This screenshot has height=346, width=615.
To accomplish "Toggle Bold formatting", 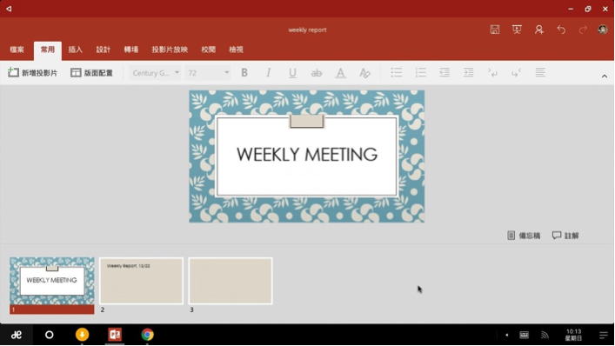I will click(x=244, y=72).
